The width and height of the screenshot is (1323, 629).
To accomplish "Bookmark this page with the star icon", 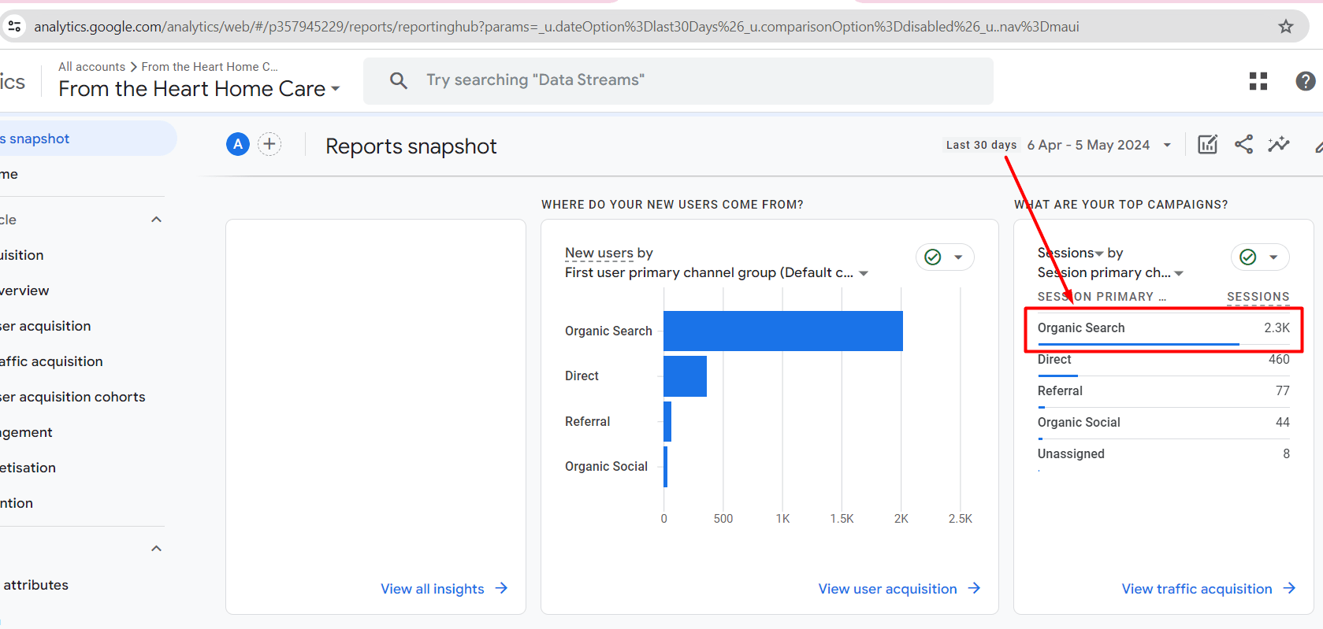I will (1286, 27).
